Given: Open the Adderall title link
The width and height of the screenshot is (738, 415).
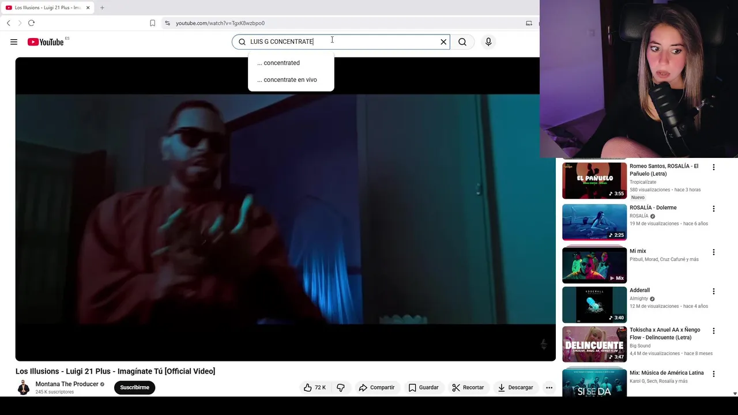Looking at the screenshot, I should click(639, 290).
